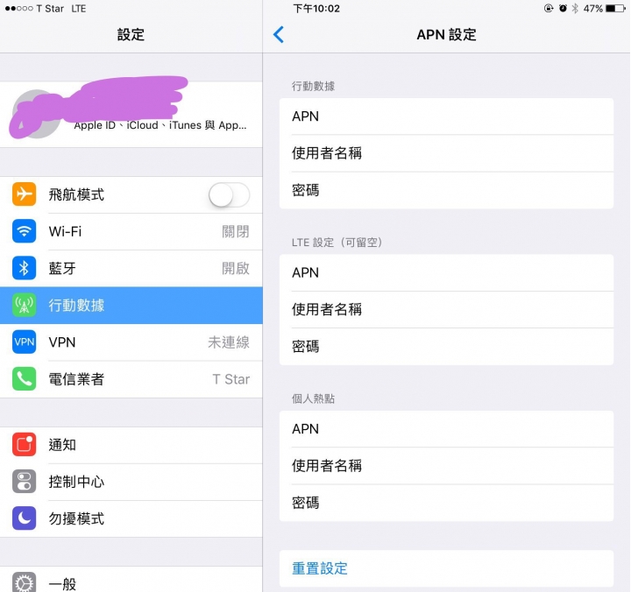This screenshot has height=592, width=631.
Task: Open Wi-Fi settings showing 關閉
Action: click(131, 232)
